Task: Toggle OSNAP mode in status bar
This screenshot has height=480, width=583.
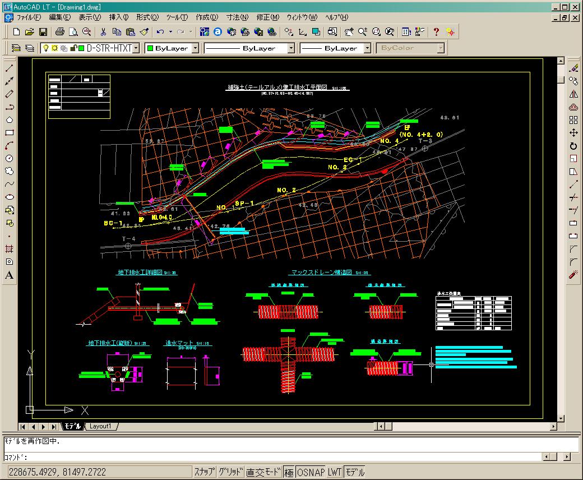Action: click(311, 472)
